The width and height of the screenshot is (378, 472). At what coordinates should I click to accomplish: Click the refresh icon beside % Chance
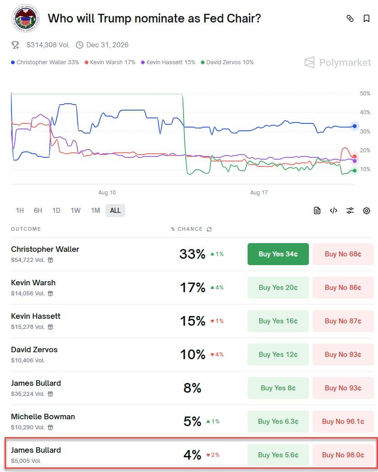coord(209,229)
